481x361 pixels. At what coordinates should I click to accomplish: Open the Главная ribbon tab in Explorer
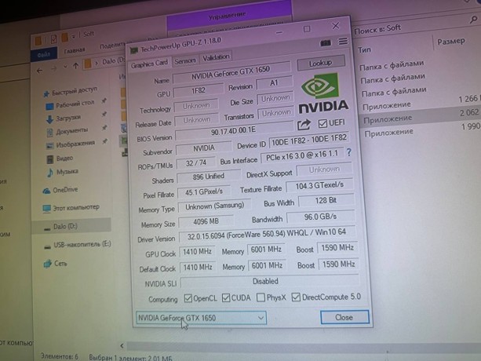(x=75, y=50)
